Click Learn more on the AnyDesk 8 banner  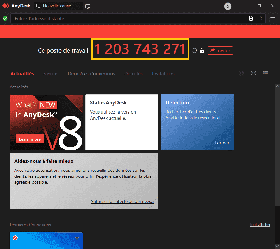30,139
